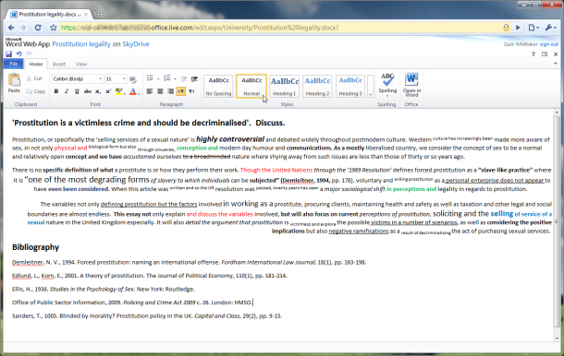Click Open in Word
Screen dimensions: 564x356
411,85
